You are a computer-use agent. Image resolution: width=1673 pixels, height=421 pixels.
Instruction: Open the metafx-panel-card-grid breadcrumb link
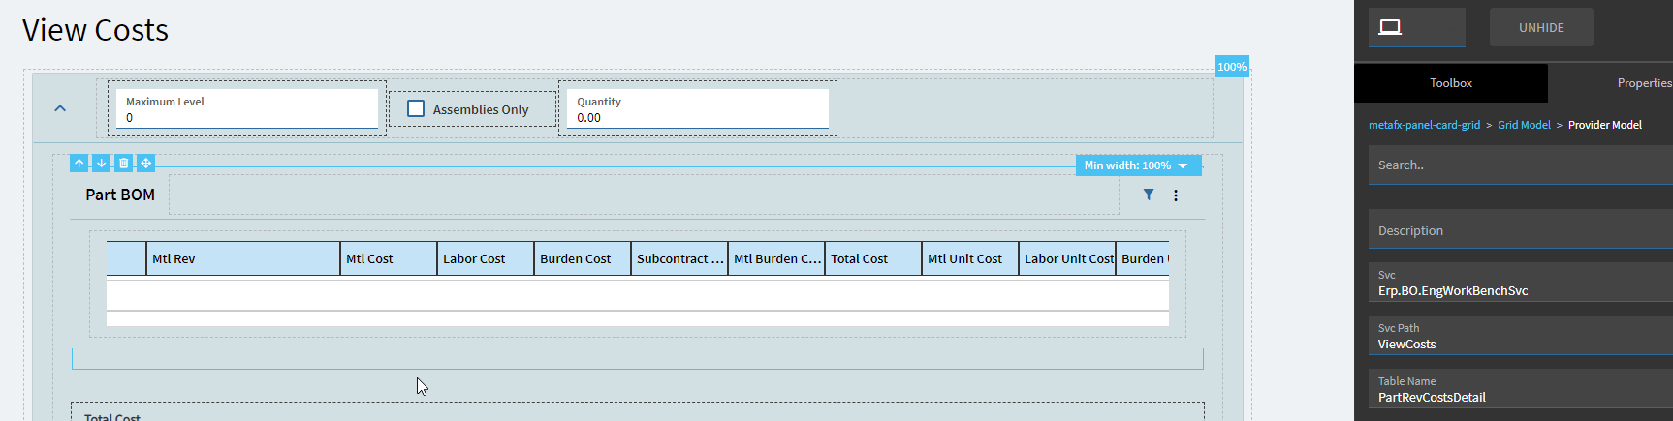tap(1424, 125)
